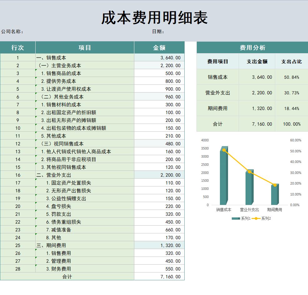The image size is (308, 295).
Task: Select the 金额 column header
Action: pyautogui.click(x=159, y=47)
